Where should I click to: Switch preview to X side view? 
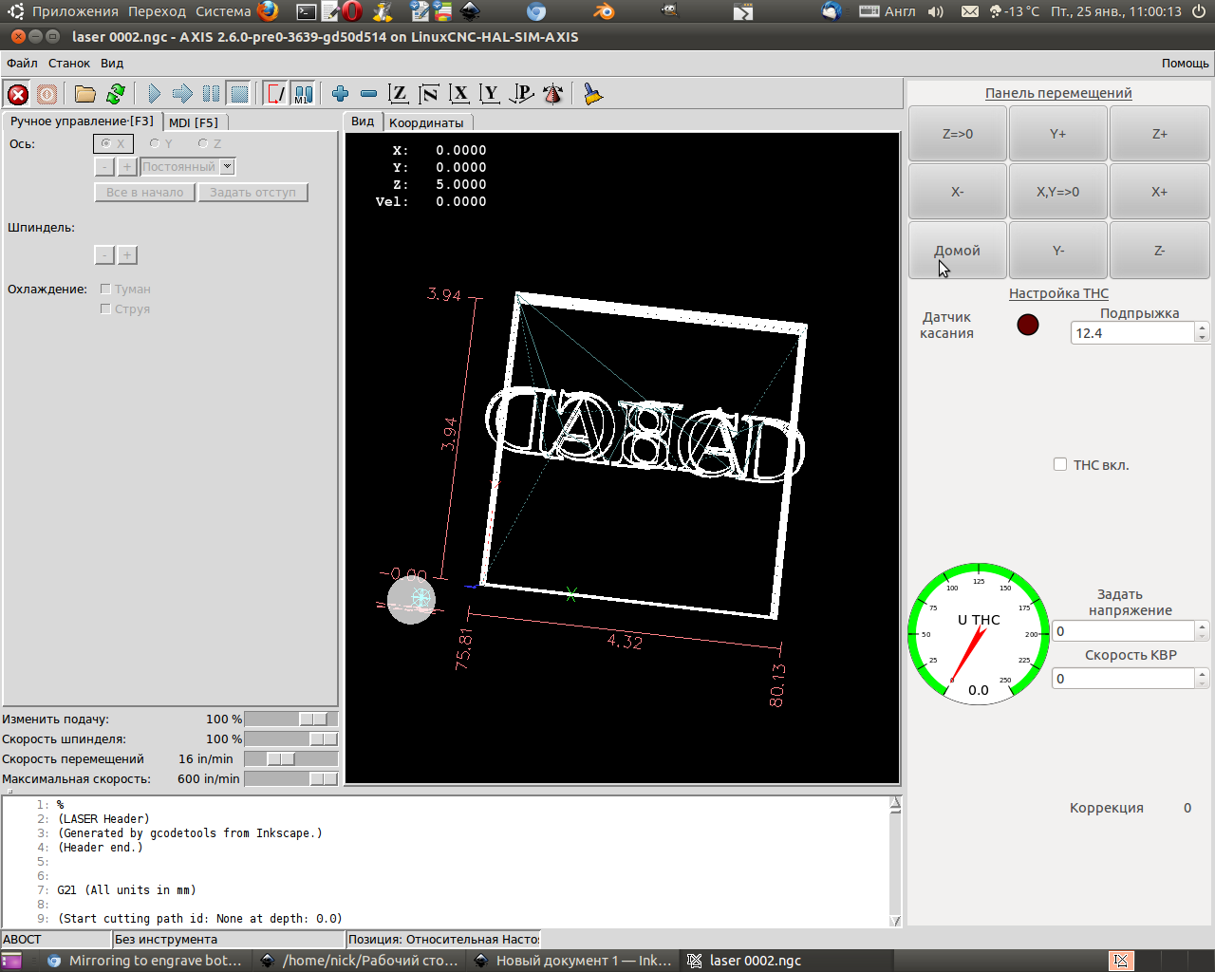click(x=459, y=94)
